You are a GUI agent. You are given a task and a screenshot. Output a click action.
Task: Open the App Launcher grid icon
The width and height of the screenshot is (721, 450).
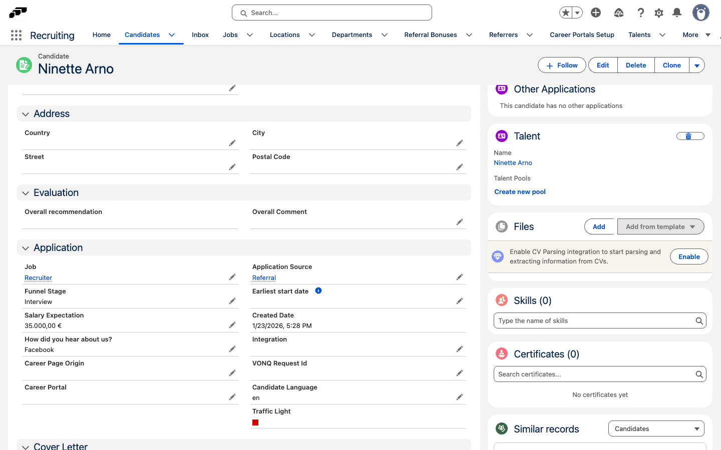pos(16,35)
